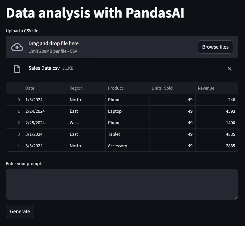Remove the uploaded Sales Data.csv file
245x226 pixels.
229,69
